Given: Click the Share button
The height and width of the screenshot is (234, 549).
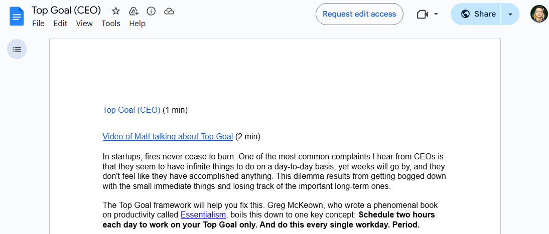Looking at the screenshot, I should [x=478, y=14].
